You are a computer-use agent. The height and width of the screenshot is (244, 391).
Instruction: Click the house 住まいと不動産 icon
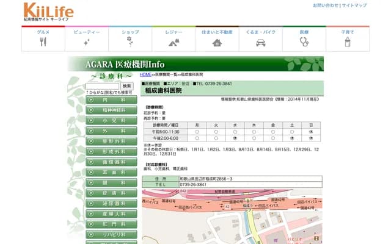[217, 43]
